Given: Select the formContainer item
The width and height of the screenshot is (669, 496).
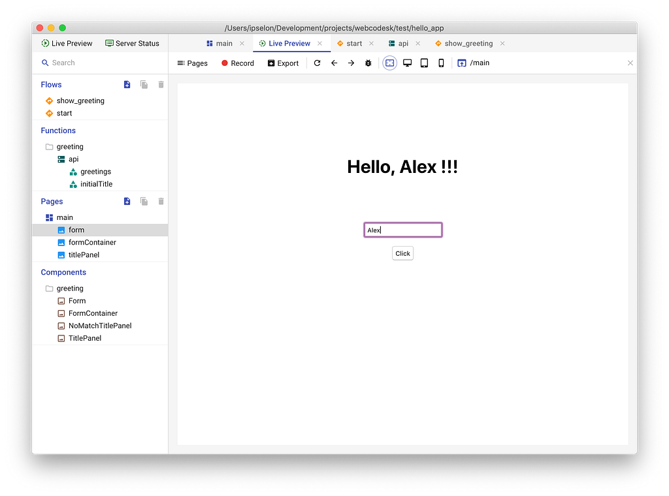Looking at the screenshot, I should [92, 242].
